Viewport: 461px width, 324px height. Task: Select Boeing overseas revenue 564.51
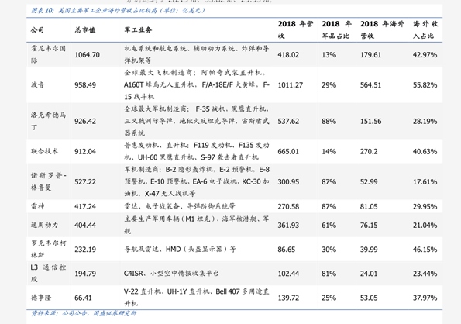point(371,85)
